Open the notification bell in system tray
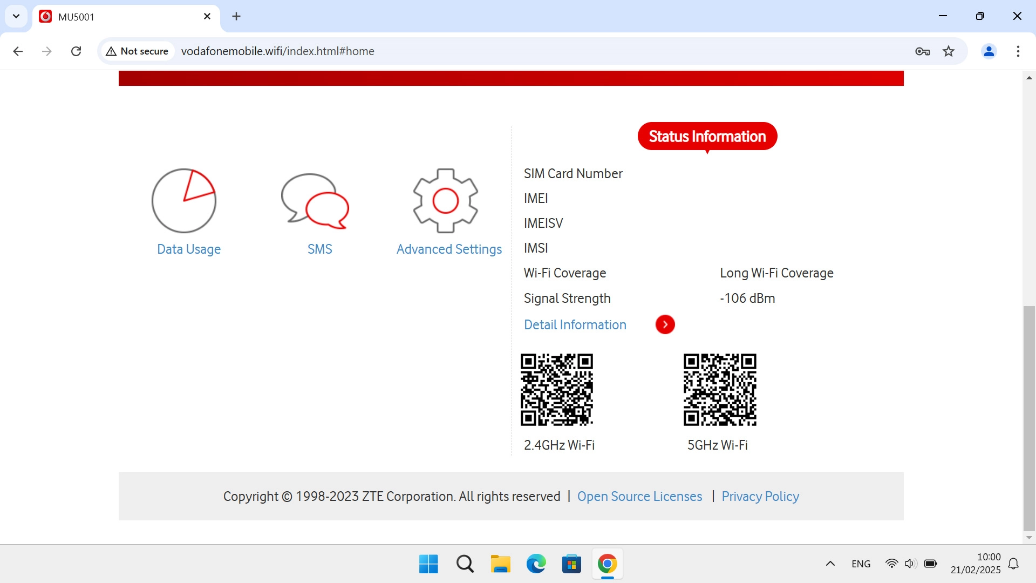 point(1014,563)
